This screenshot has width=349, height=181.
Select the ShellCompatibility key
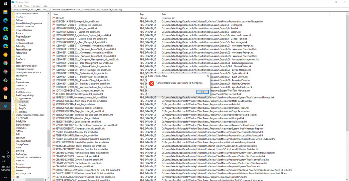point(24,95)
